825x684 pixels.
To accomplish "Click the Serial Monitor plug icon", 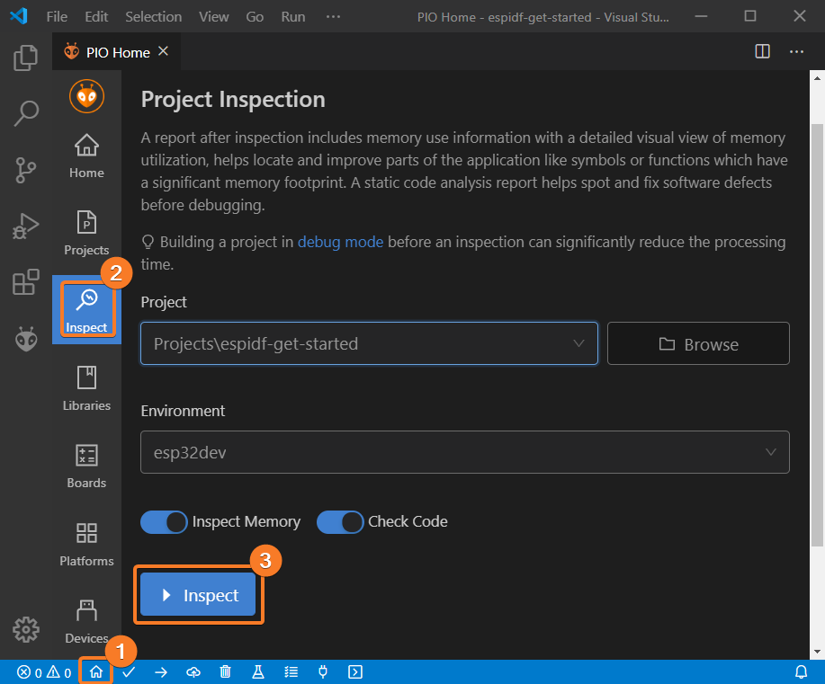I will (323, 672).
